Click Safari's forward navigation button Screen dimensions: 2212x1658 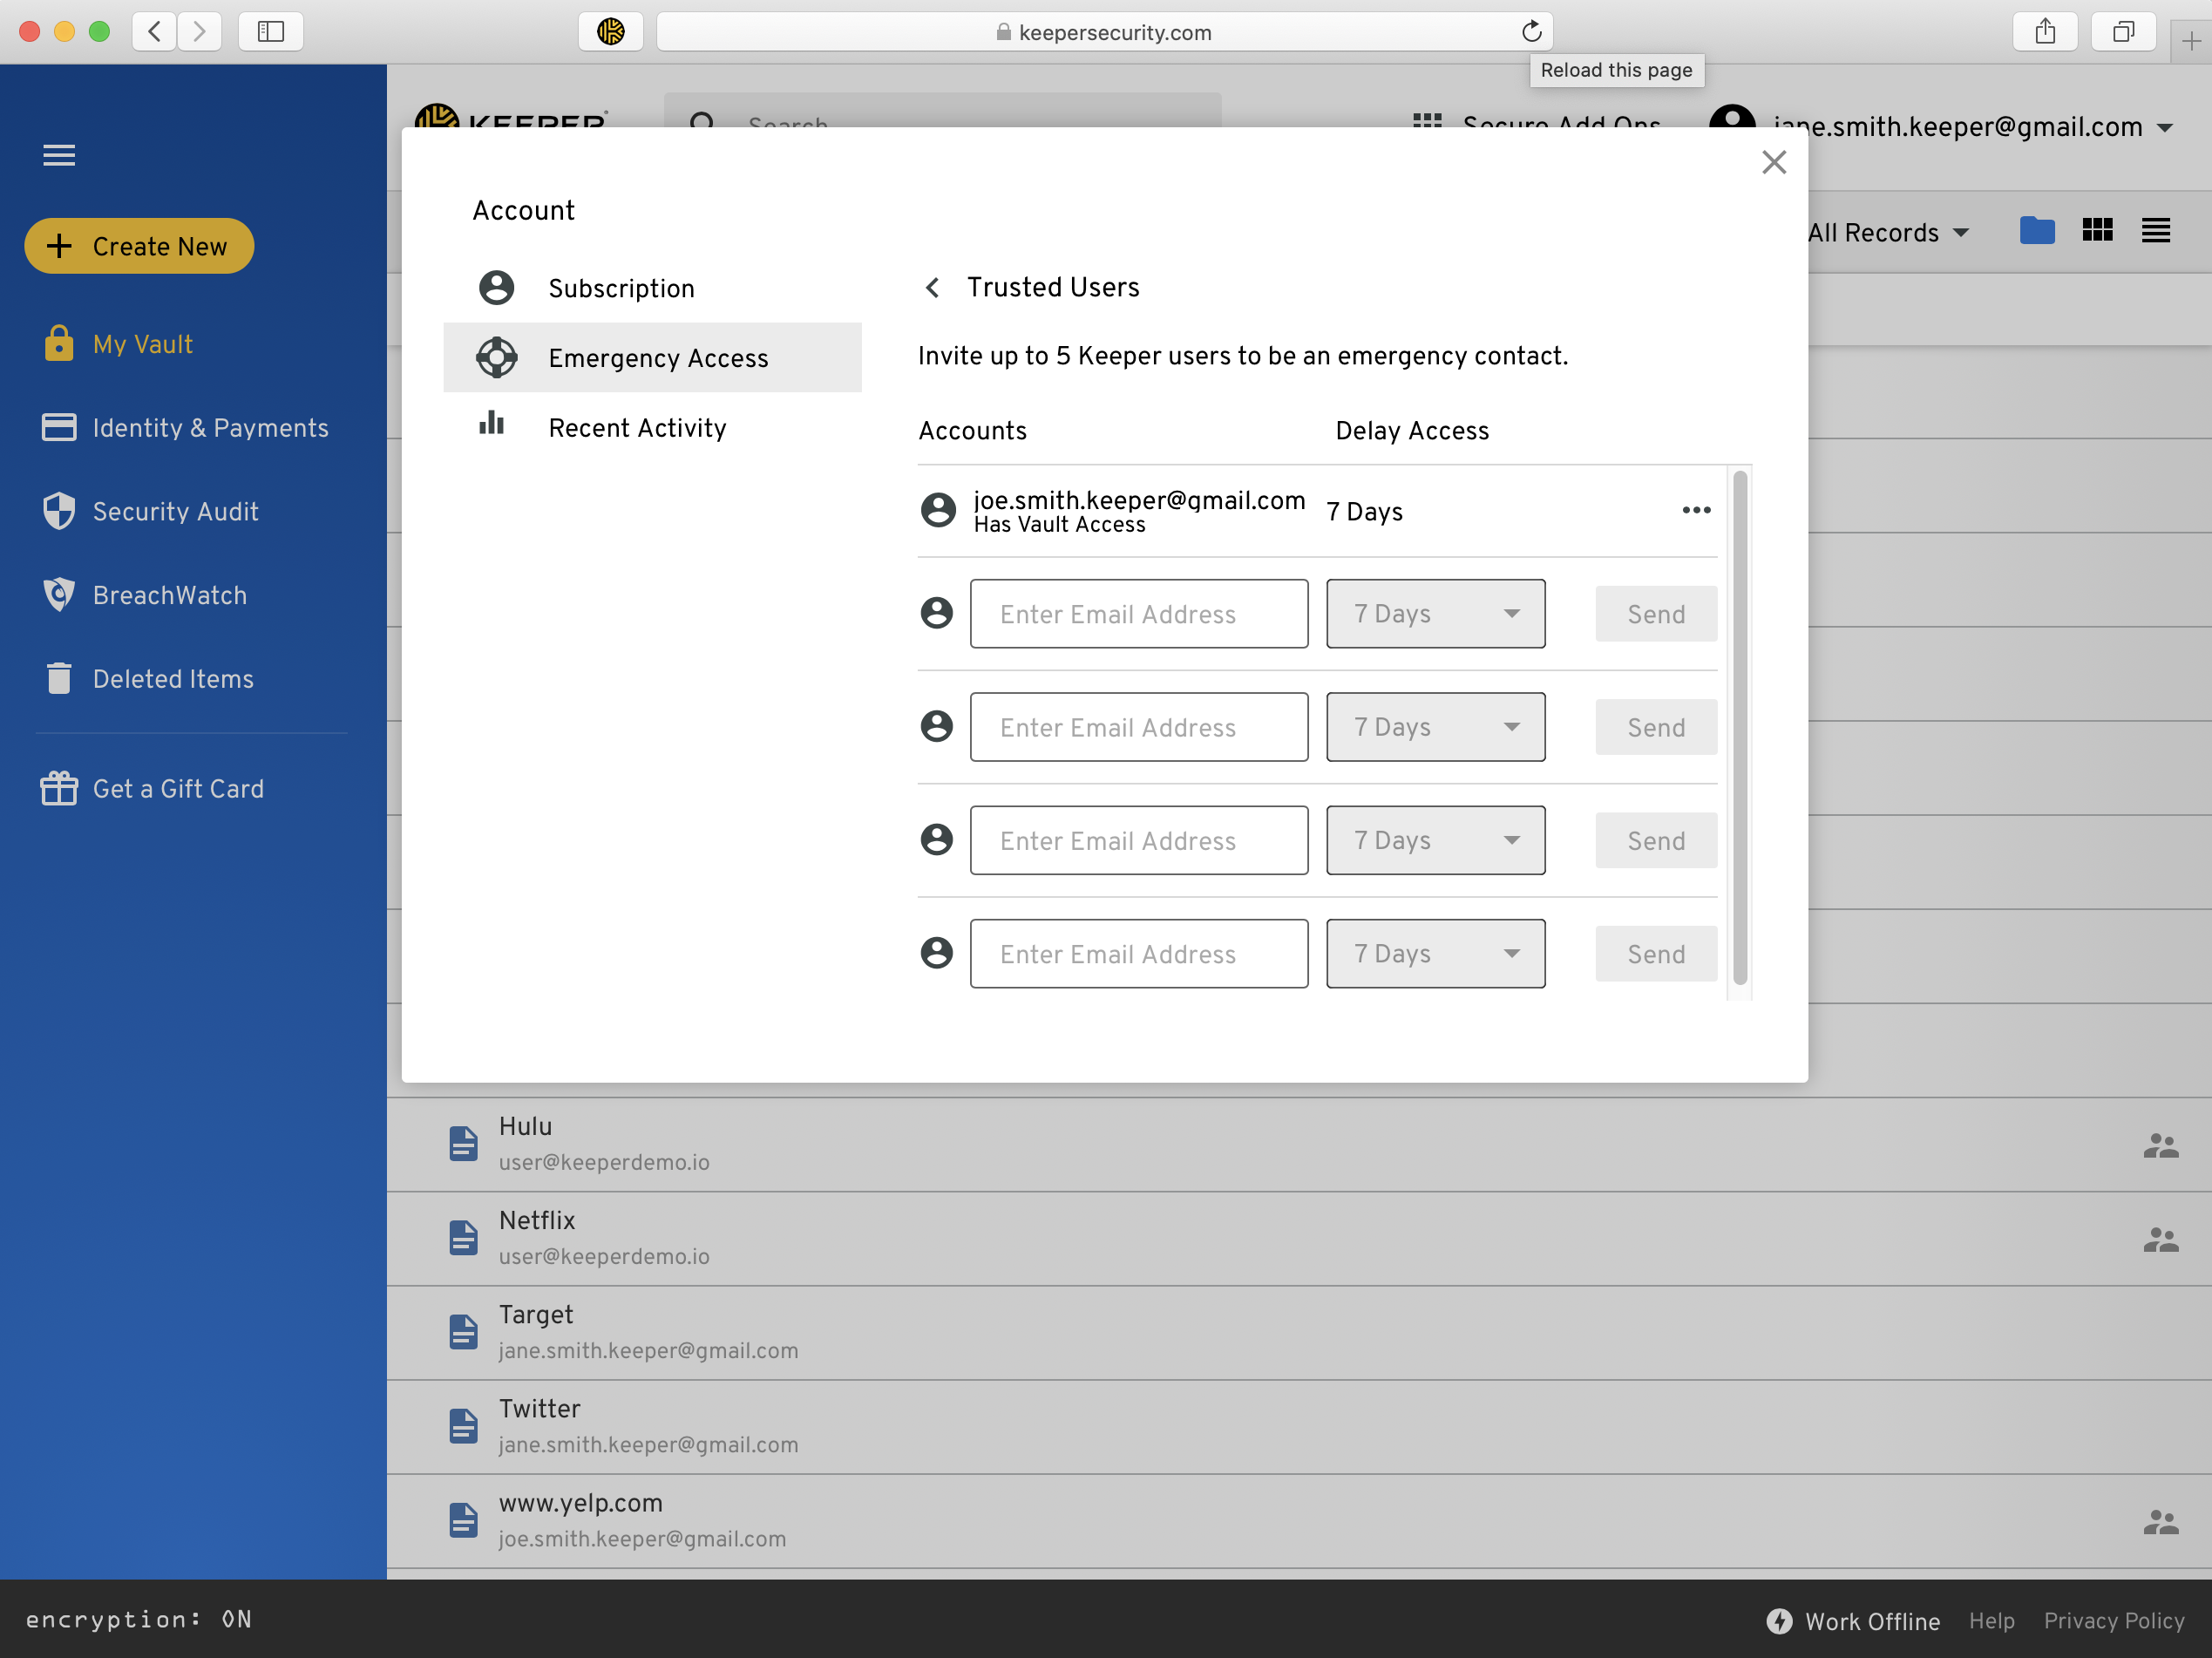pyautogui.click(x=199, y=32)
